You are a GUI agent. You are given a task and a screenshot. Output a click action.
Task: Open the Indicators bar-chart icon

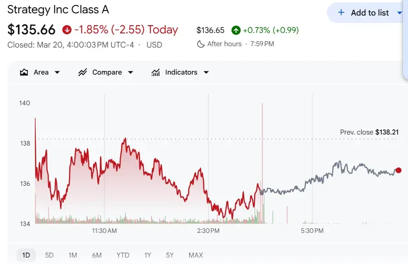pyautogui.click(x=156, y=72)
